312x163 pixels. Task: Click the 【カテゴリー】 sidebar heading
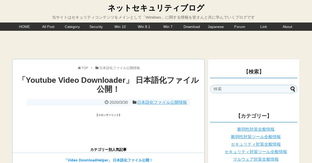coord(254,116)
